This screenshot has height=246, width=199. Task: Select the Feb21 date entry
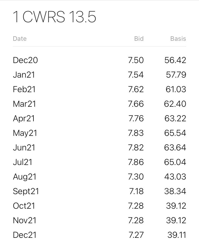[x=24, y=89]
